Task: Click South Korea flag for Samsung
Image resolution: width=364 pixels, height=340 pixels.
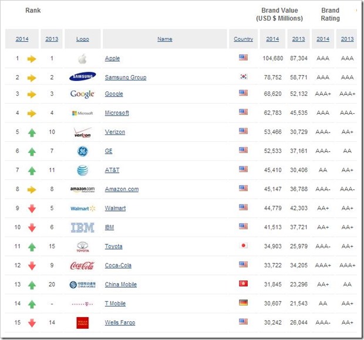Action: pos(243,77)
